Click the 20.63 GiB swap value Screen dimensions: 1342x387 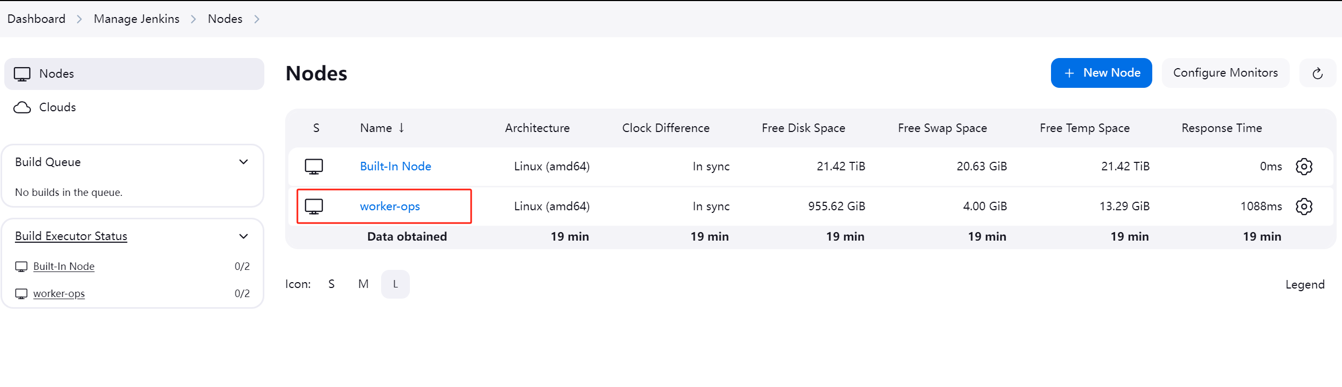tap(982, 167)
